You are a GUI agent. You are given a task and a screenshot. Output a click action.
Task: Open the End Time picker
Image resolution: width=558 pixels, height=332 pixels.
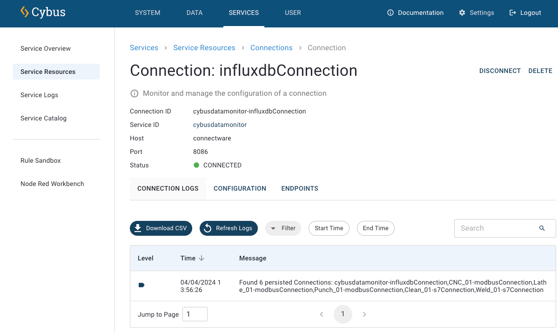click(376, 228)
